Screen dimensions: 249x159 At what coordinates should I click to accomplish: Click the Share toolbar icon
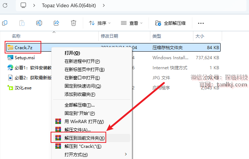[x=56, y=23]
